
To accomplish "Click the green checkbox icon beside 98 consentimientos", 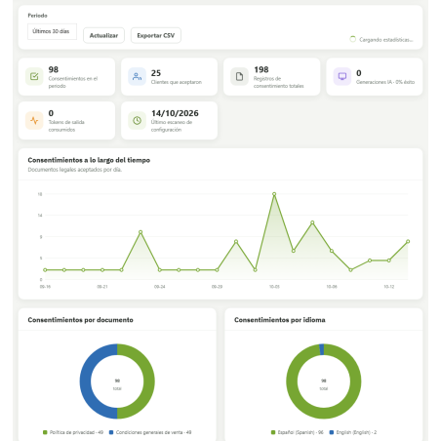I will click(x=34, y=77).
